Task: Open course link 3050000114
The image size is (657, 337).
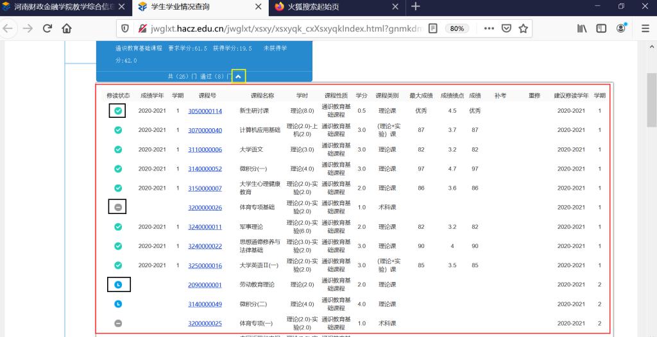Action: coord(205,111)
